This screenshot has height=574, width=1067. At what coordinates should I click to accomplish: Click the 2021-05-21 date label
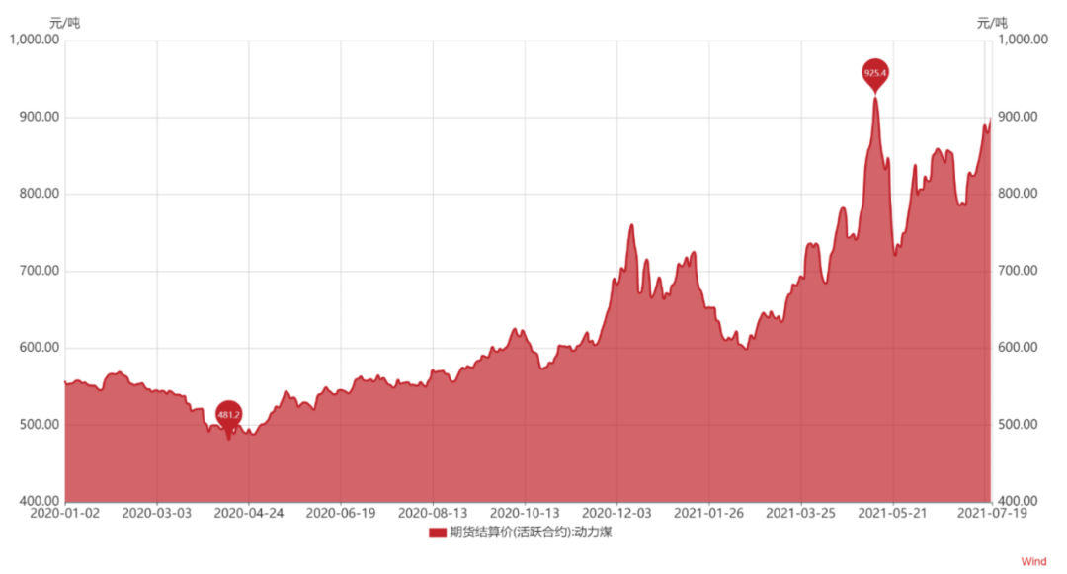892,514
